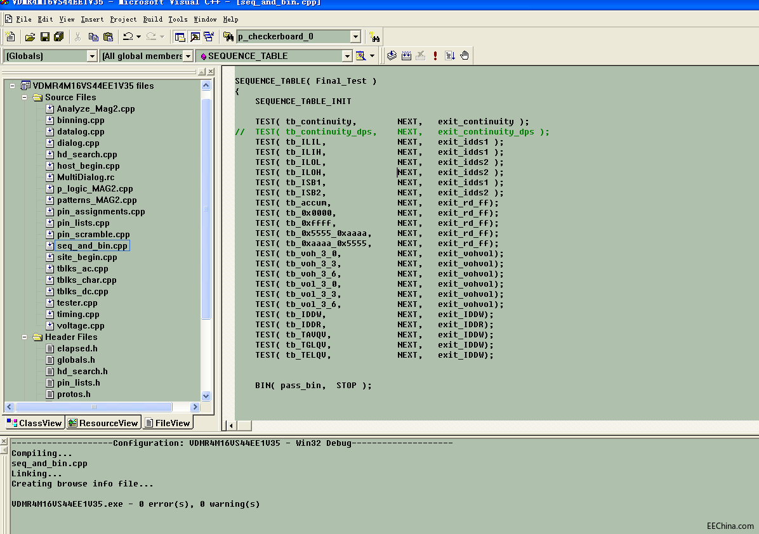The width and height of the screenshot is (759, 534).
Task: Click the Save All icon
Action: 58,37
